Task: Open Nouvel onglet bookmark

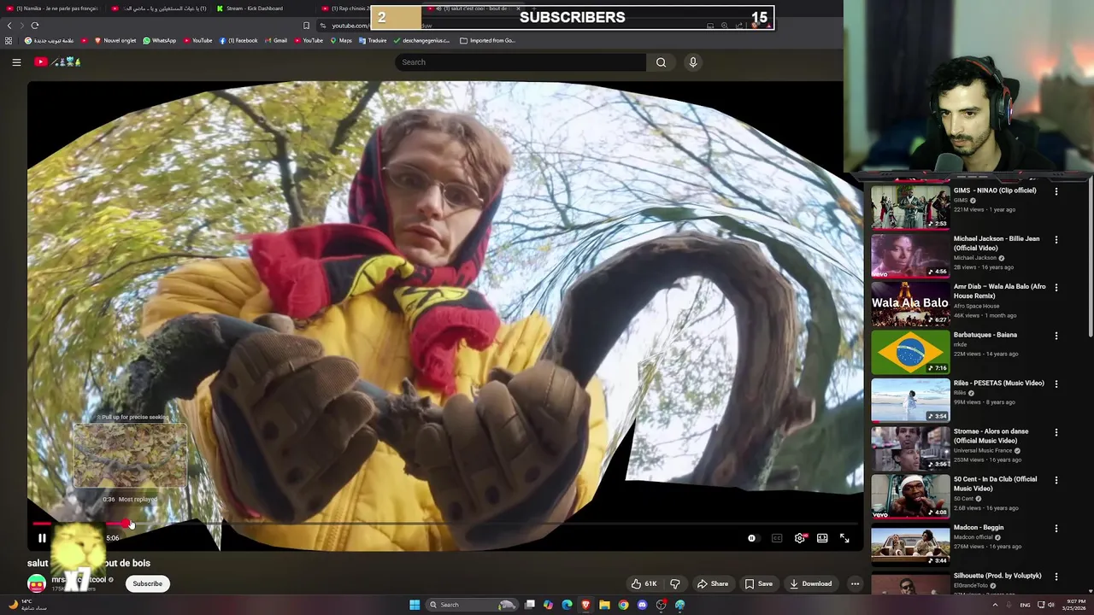Action: point(115,40)
